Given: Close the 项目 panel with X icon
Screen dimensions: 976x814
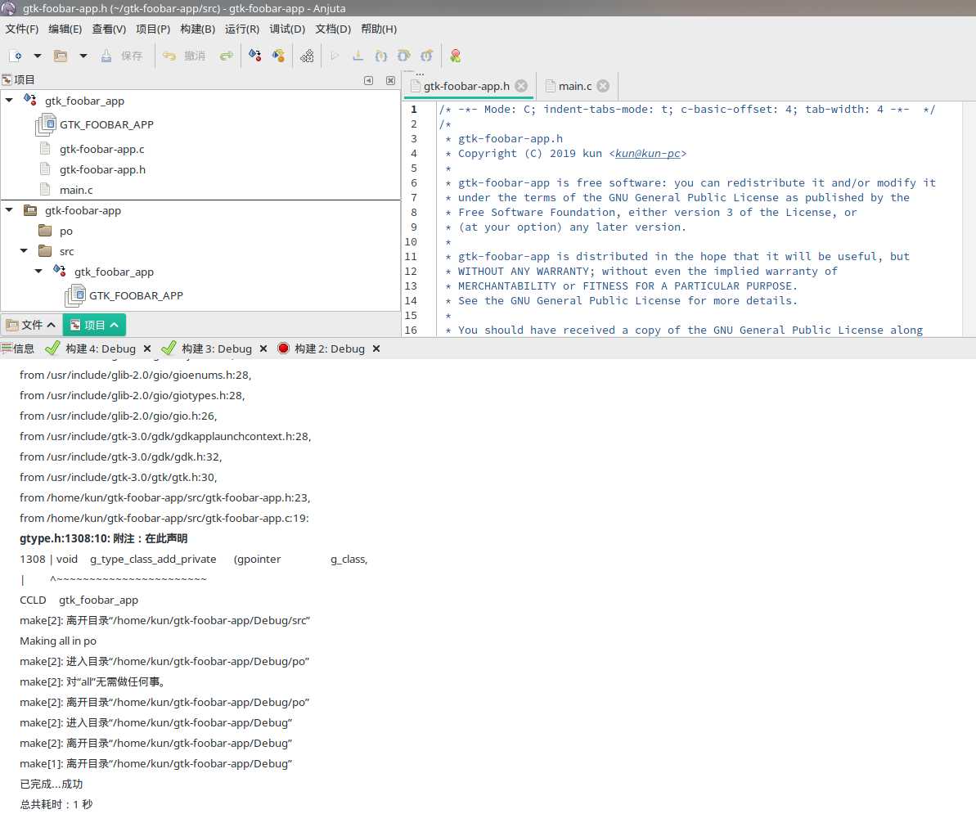Looking at the screenshot, I should tap(390, 80).
